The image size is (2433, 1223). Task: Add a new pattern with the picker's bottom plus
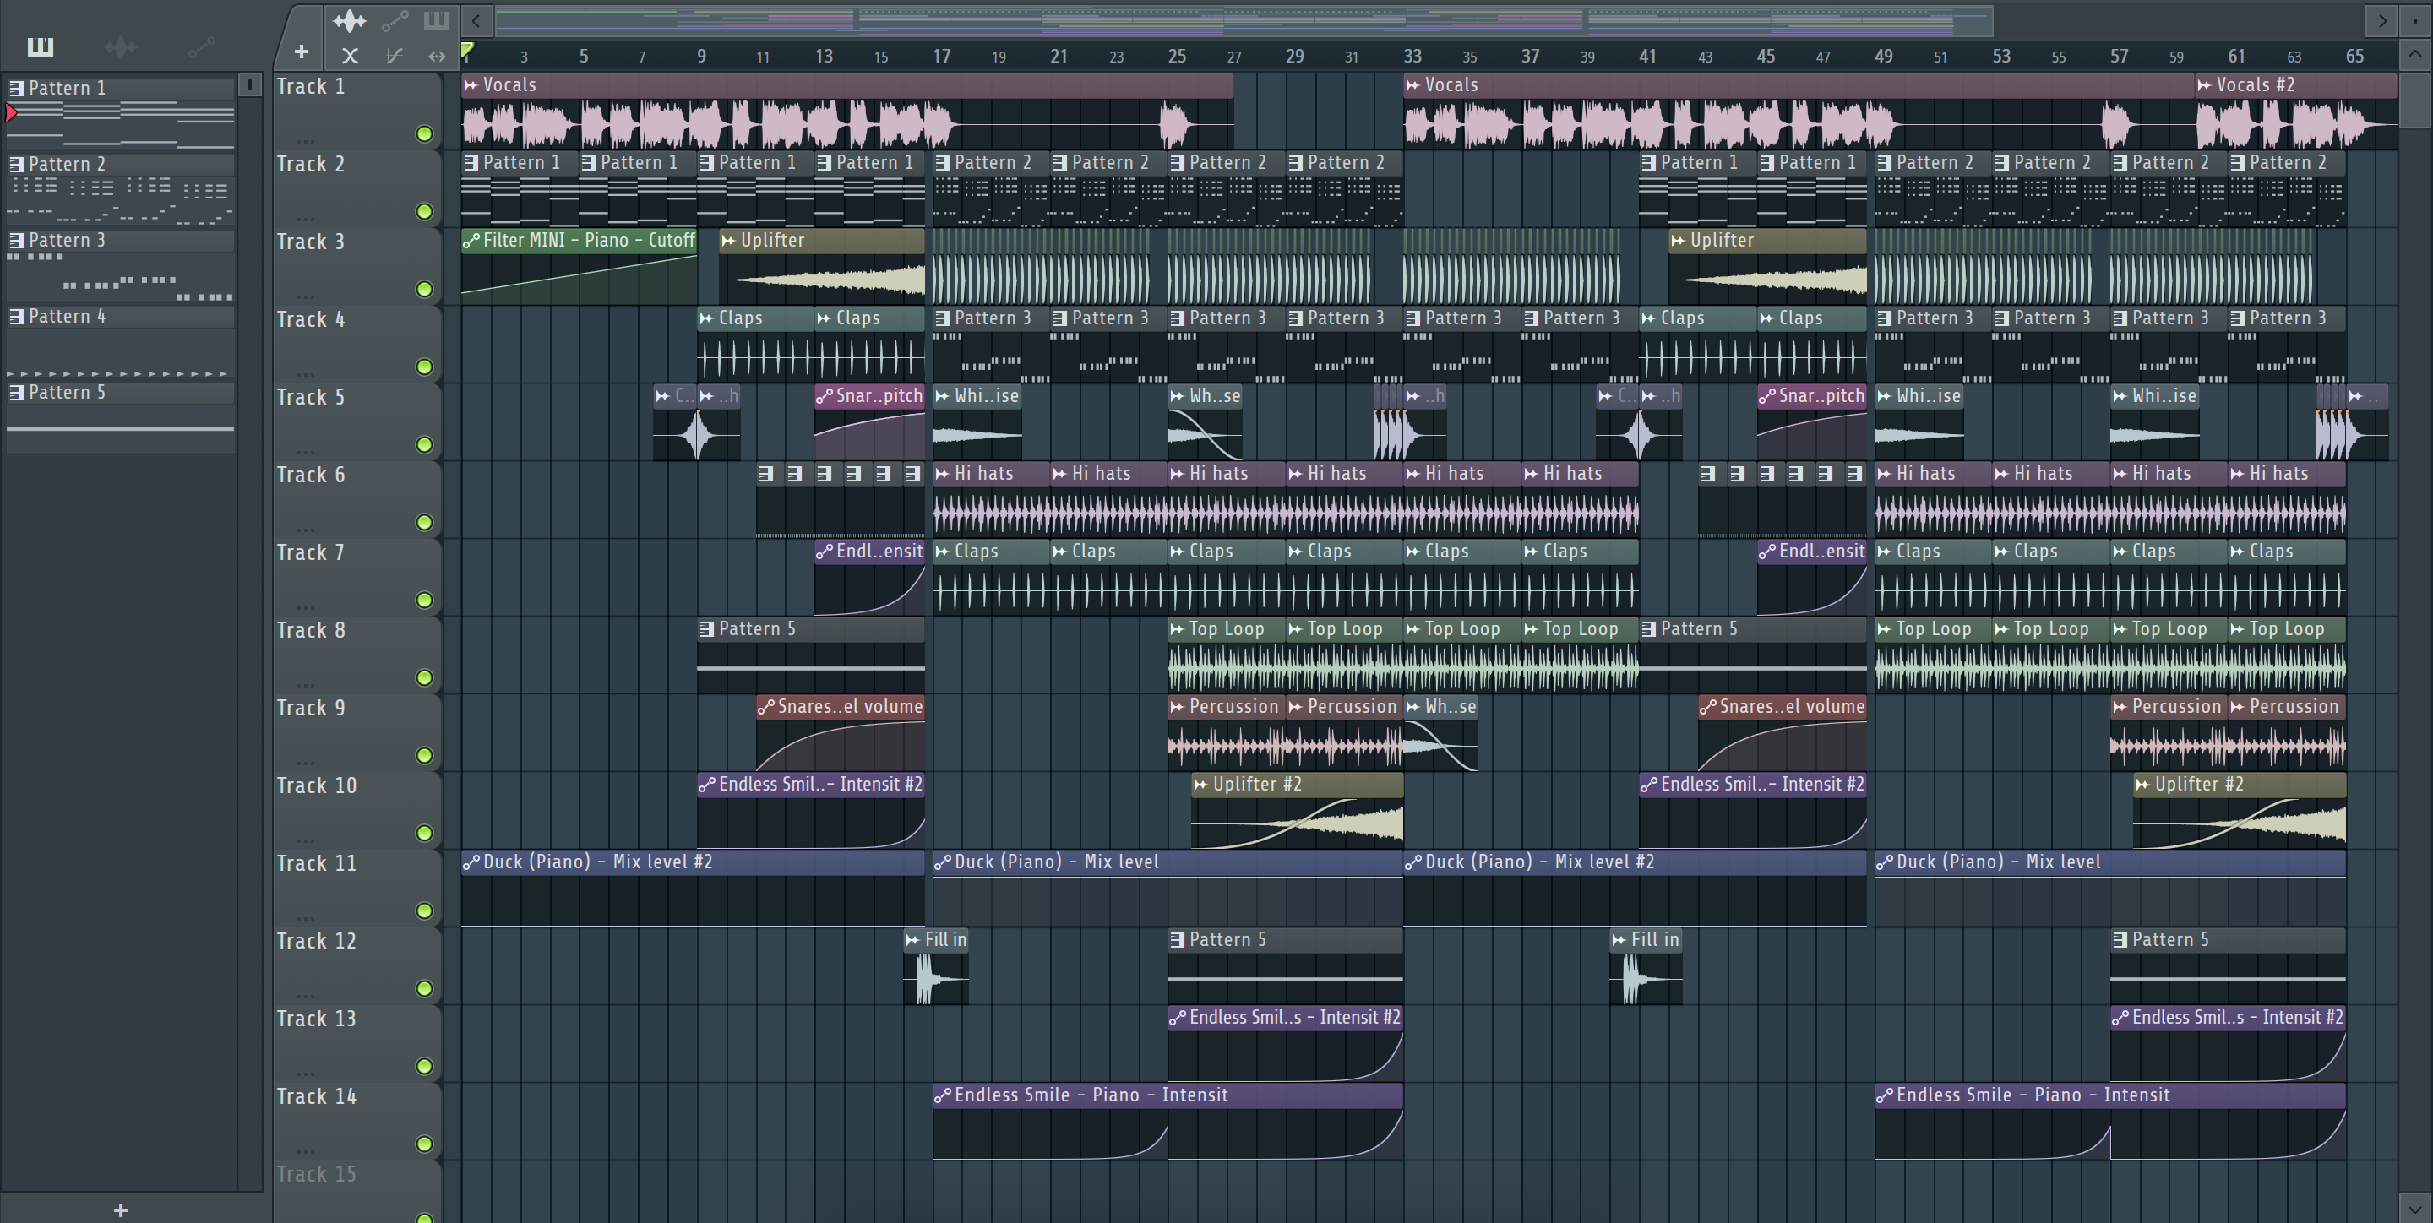pos(120,1209)
